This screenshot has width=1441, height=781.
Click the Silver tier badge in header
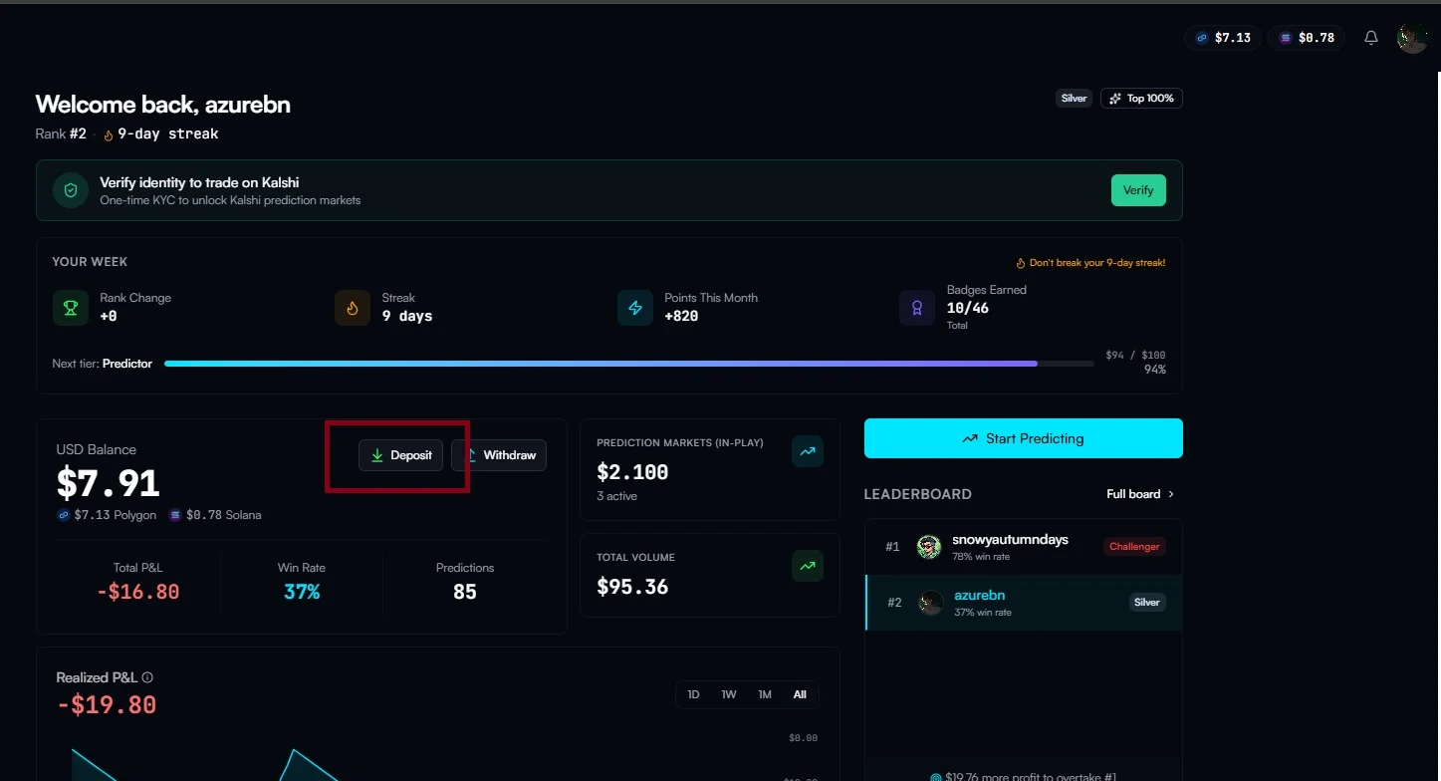click(1074, 98)
